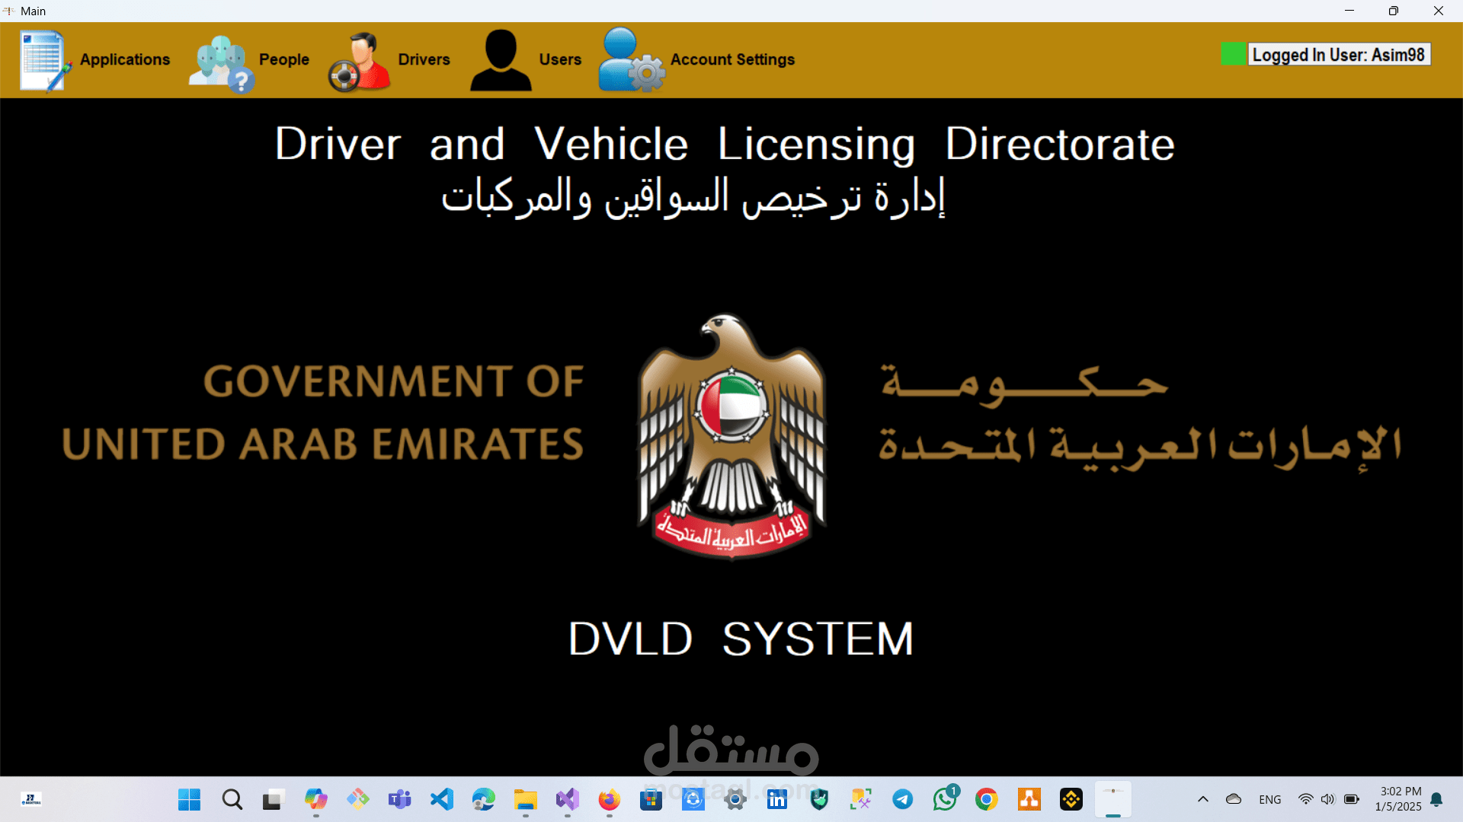This screenshot has width=1463, height=822.
Task: Click the Driver and Vehicle Licensing Directorate heading
Action: (x=725, y=144)
